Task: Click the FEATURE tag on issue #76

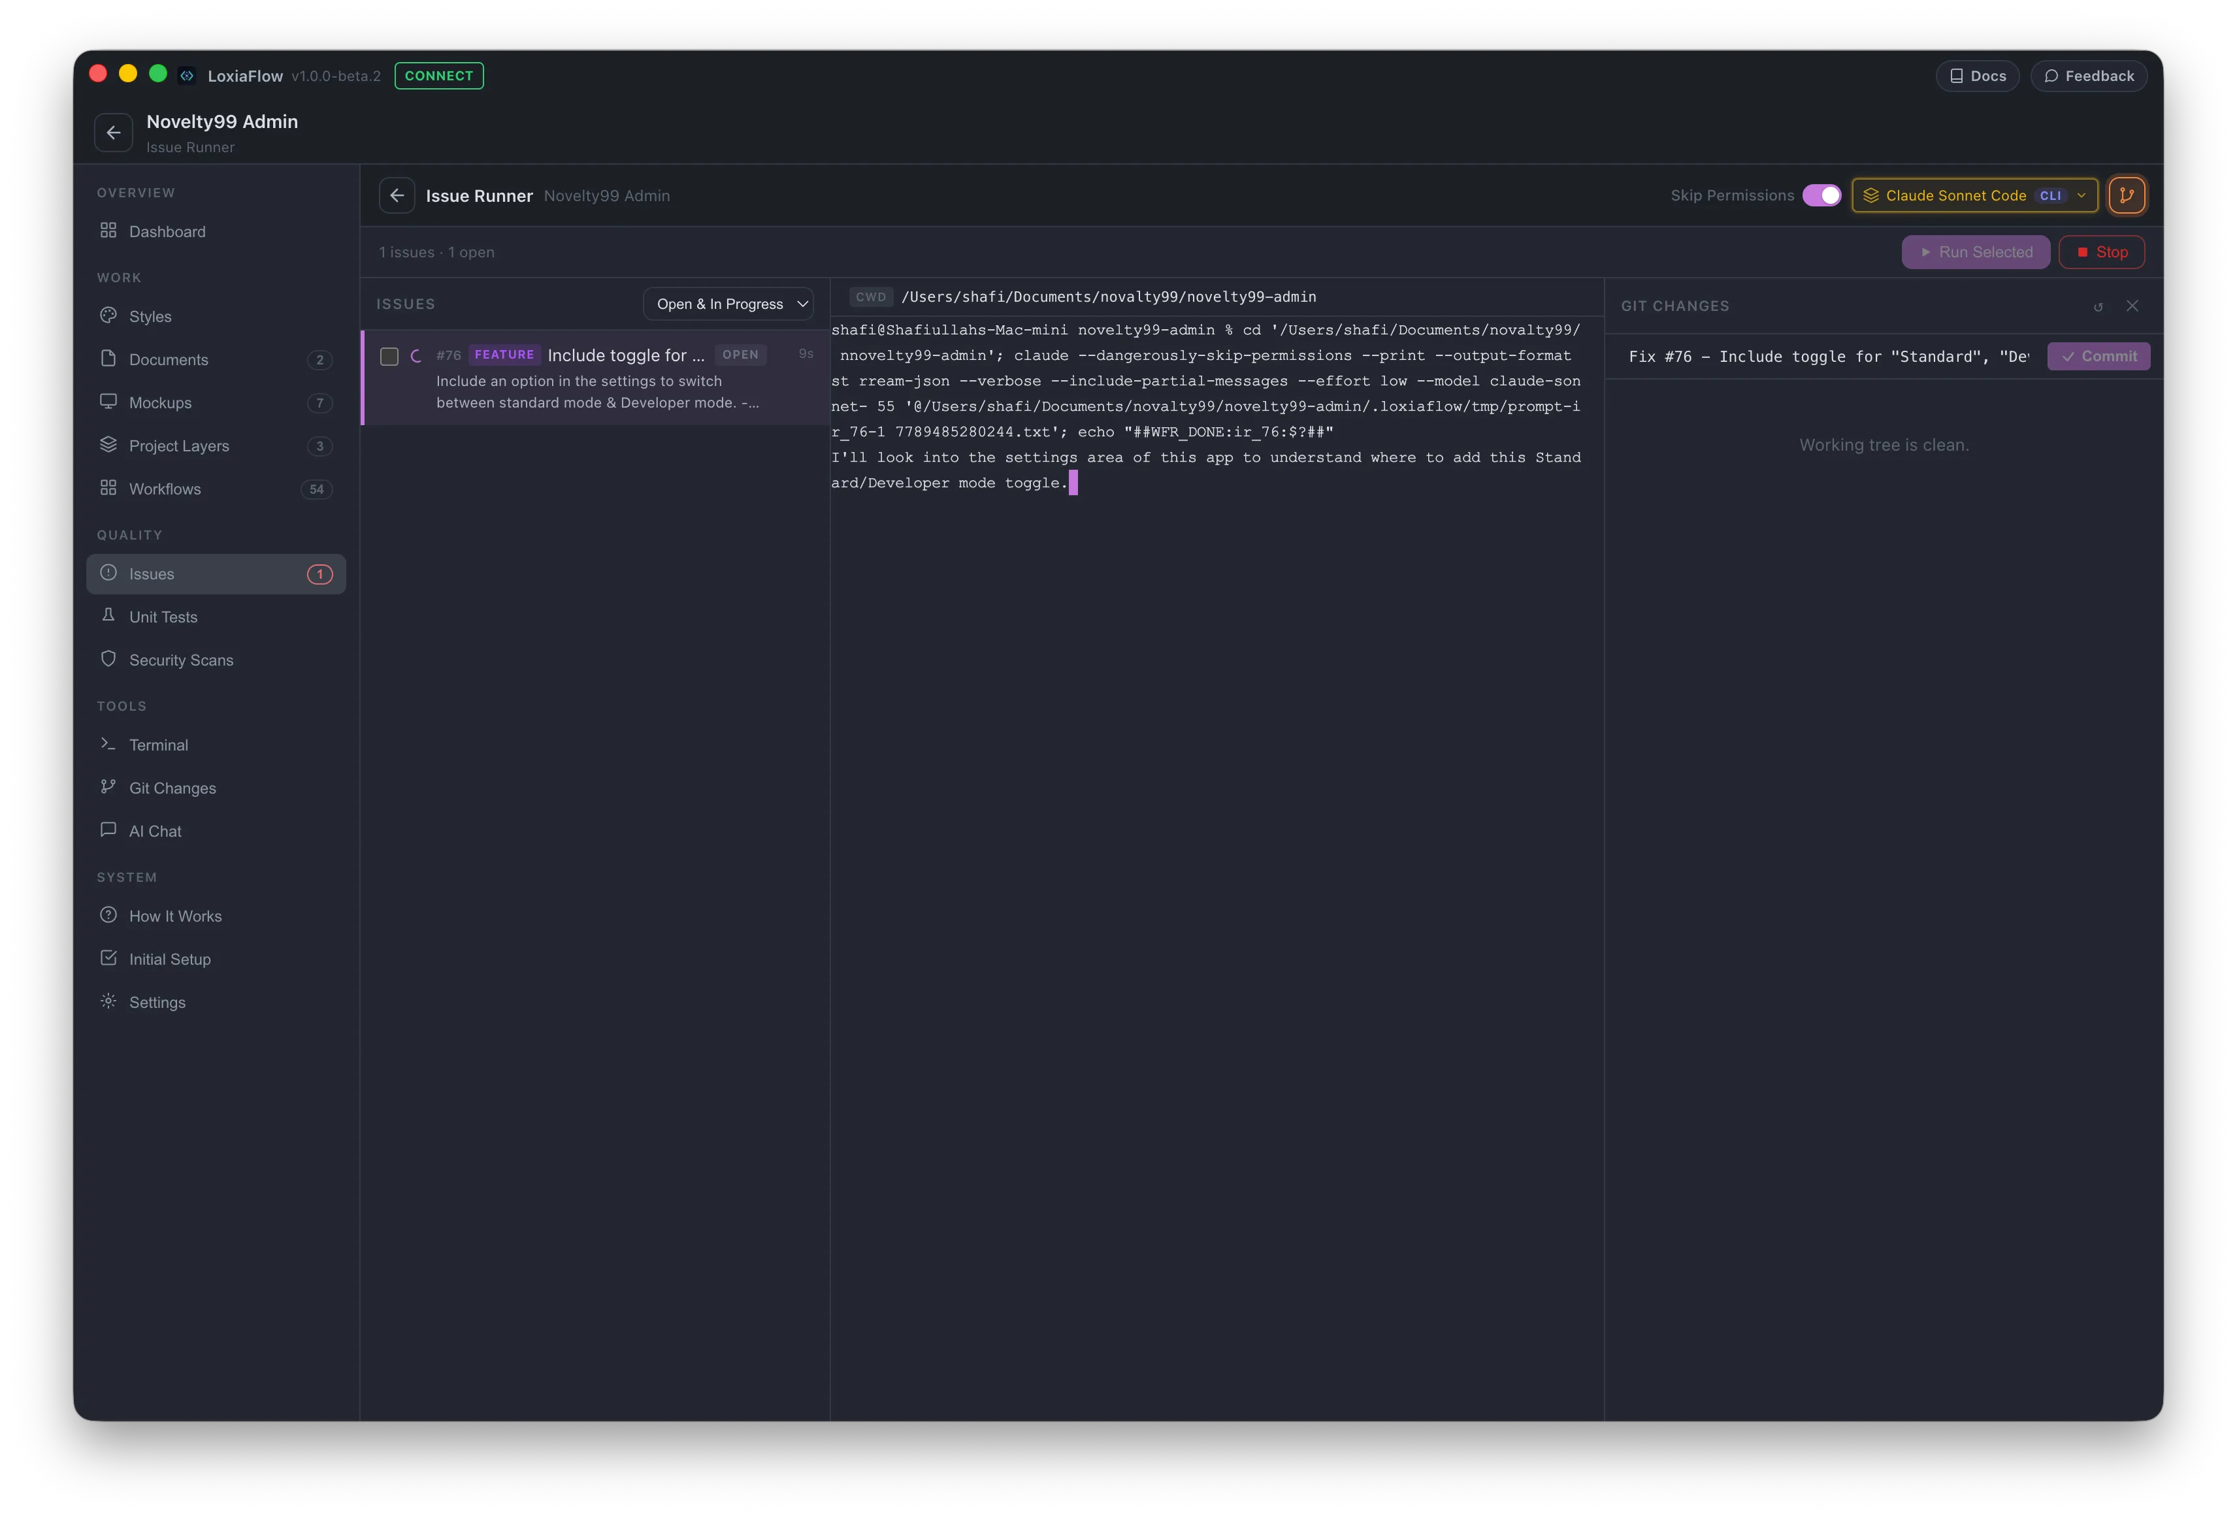Action: pyautogui.click(x=504, y=355)
